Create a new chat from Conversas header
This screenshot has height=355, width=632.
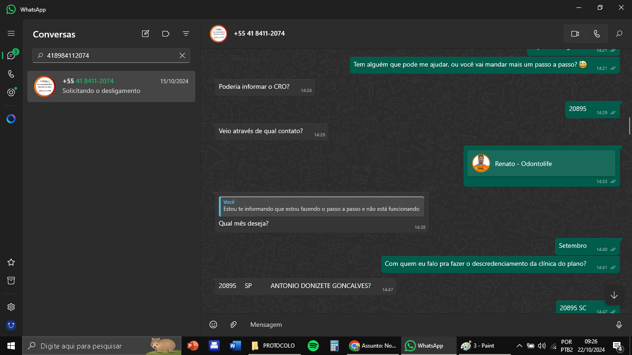tap(145, 34)
